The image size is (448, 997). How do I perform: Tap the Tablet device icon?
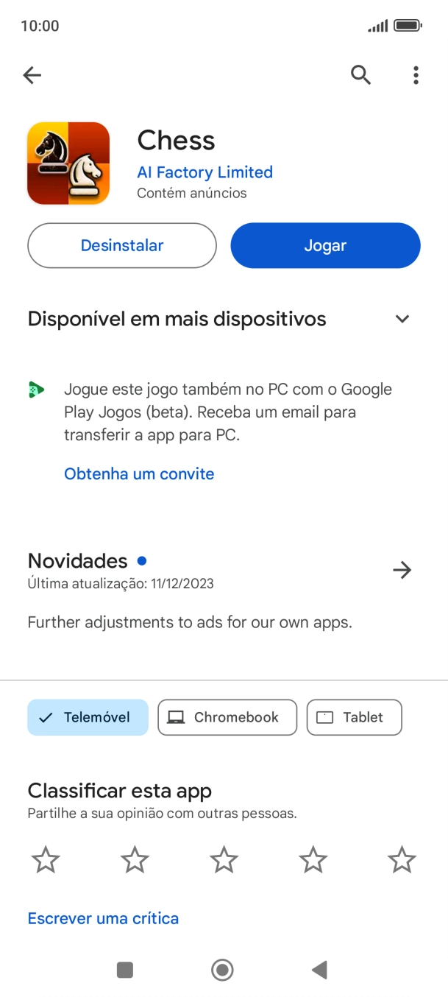click(327, 716)
